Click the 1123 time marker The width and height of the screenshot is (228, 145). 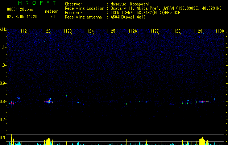(x=68, y=31)
